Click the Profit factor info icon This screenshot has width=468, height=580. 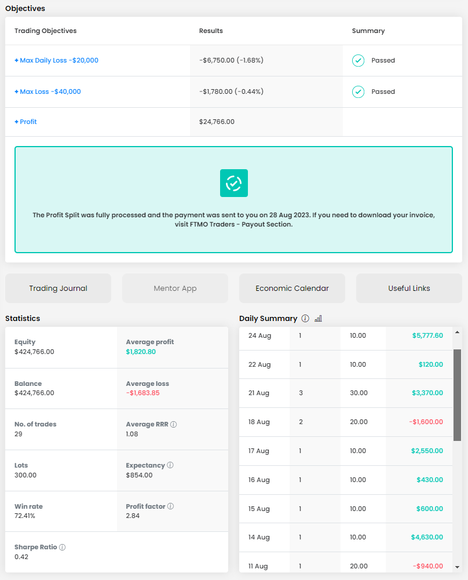coord(170,506)
